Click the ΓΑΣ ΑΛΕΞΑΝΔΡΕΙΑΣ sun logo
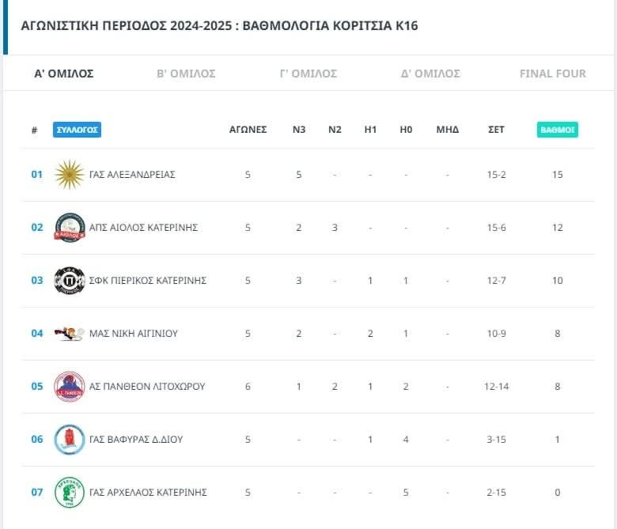617x529 pixels. 69,175
